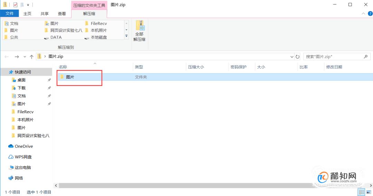This screenshot has width=373, height=196.
Task: Sort by the 名称 column header
Action: (x=63, y=67)
